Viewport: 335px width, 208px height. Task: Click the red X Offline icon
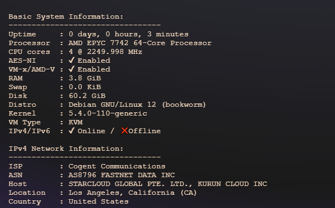124,131
